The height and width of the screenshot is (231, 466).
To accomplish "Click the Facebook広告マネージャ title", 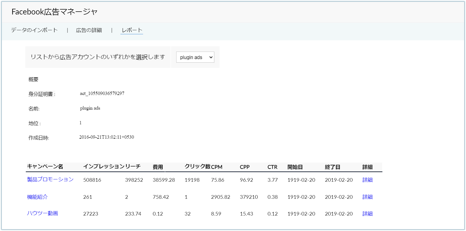I will [x=54, y=12].
